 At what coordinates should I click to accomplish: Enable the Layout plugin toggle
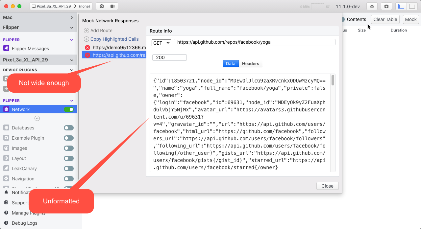click(69, 158)
